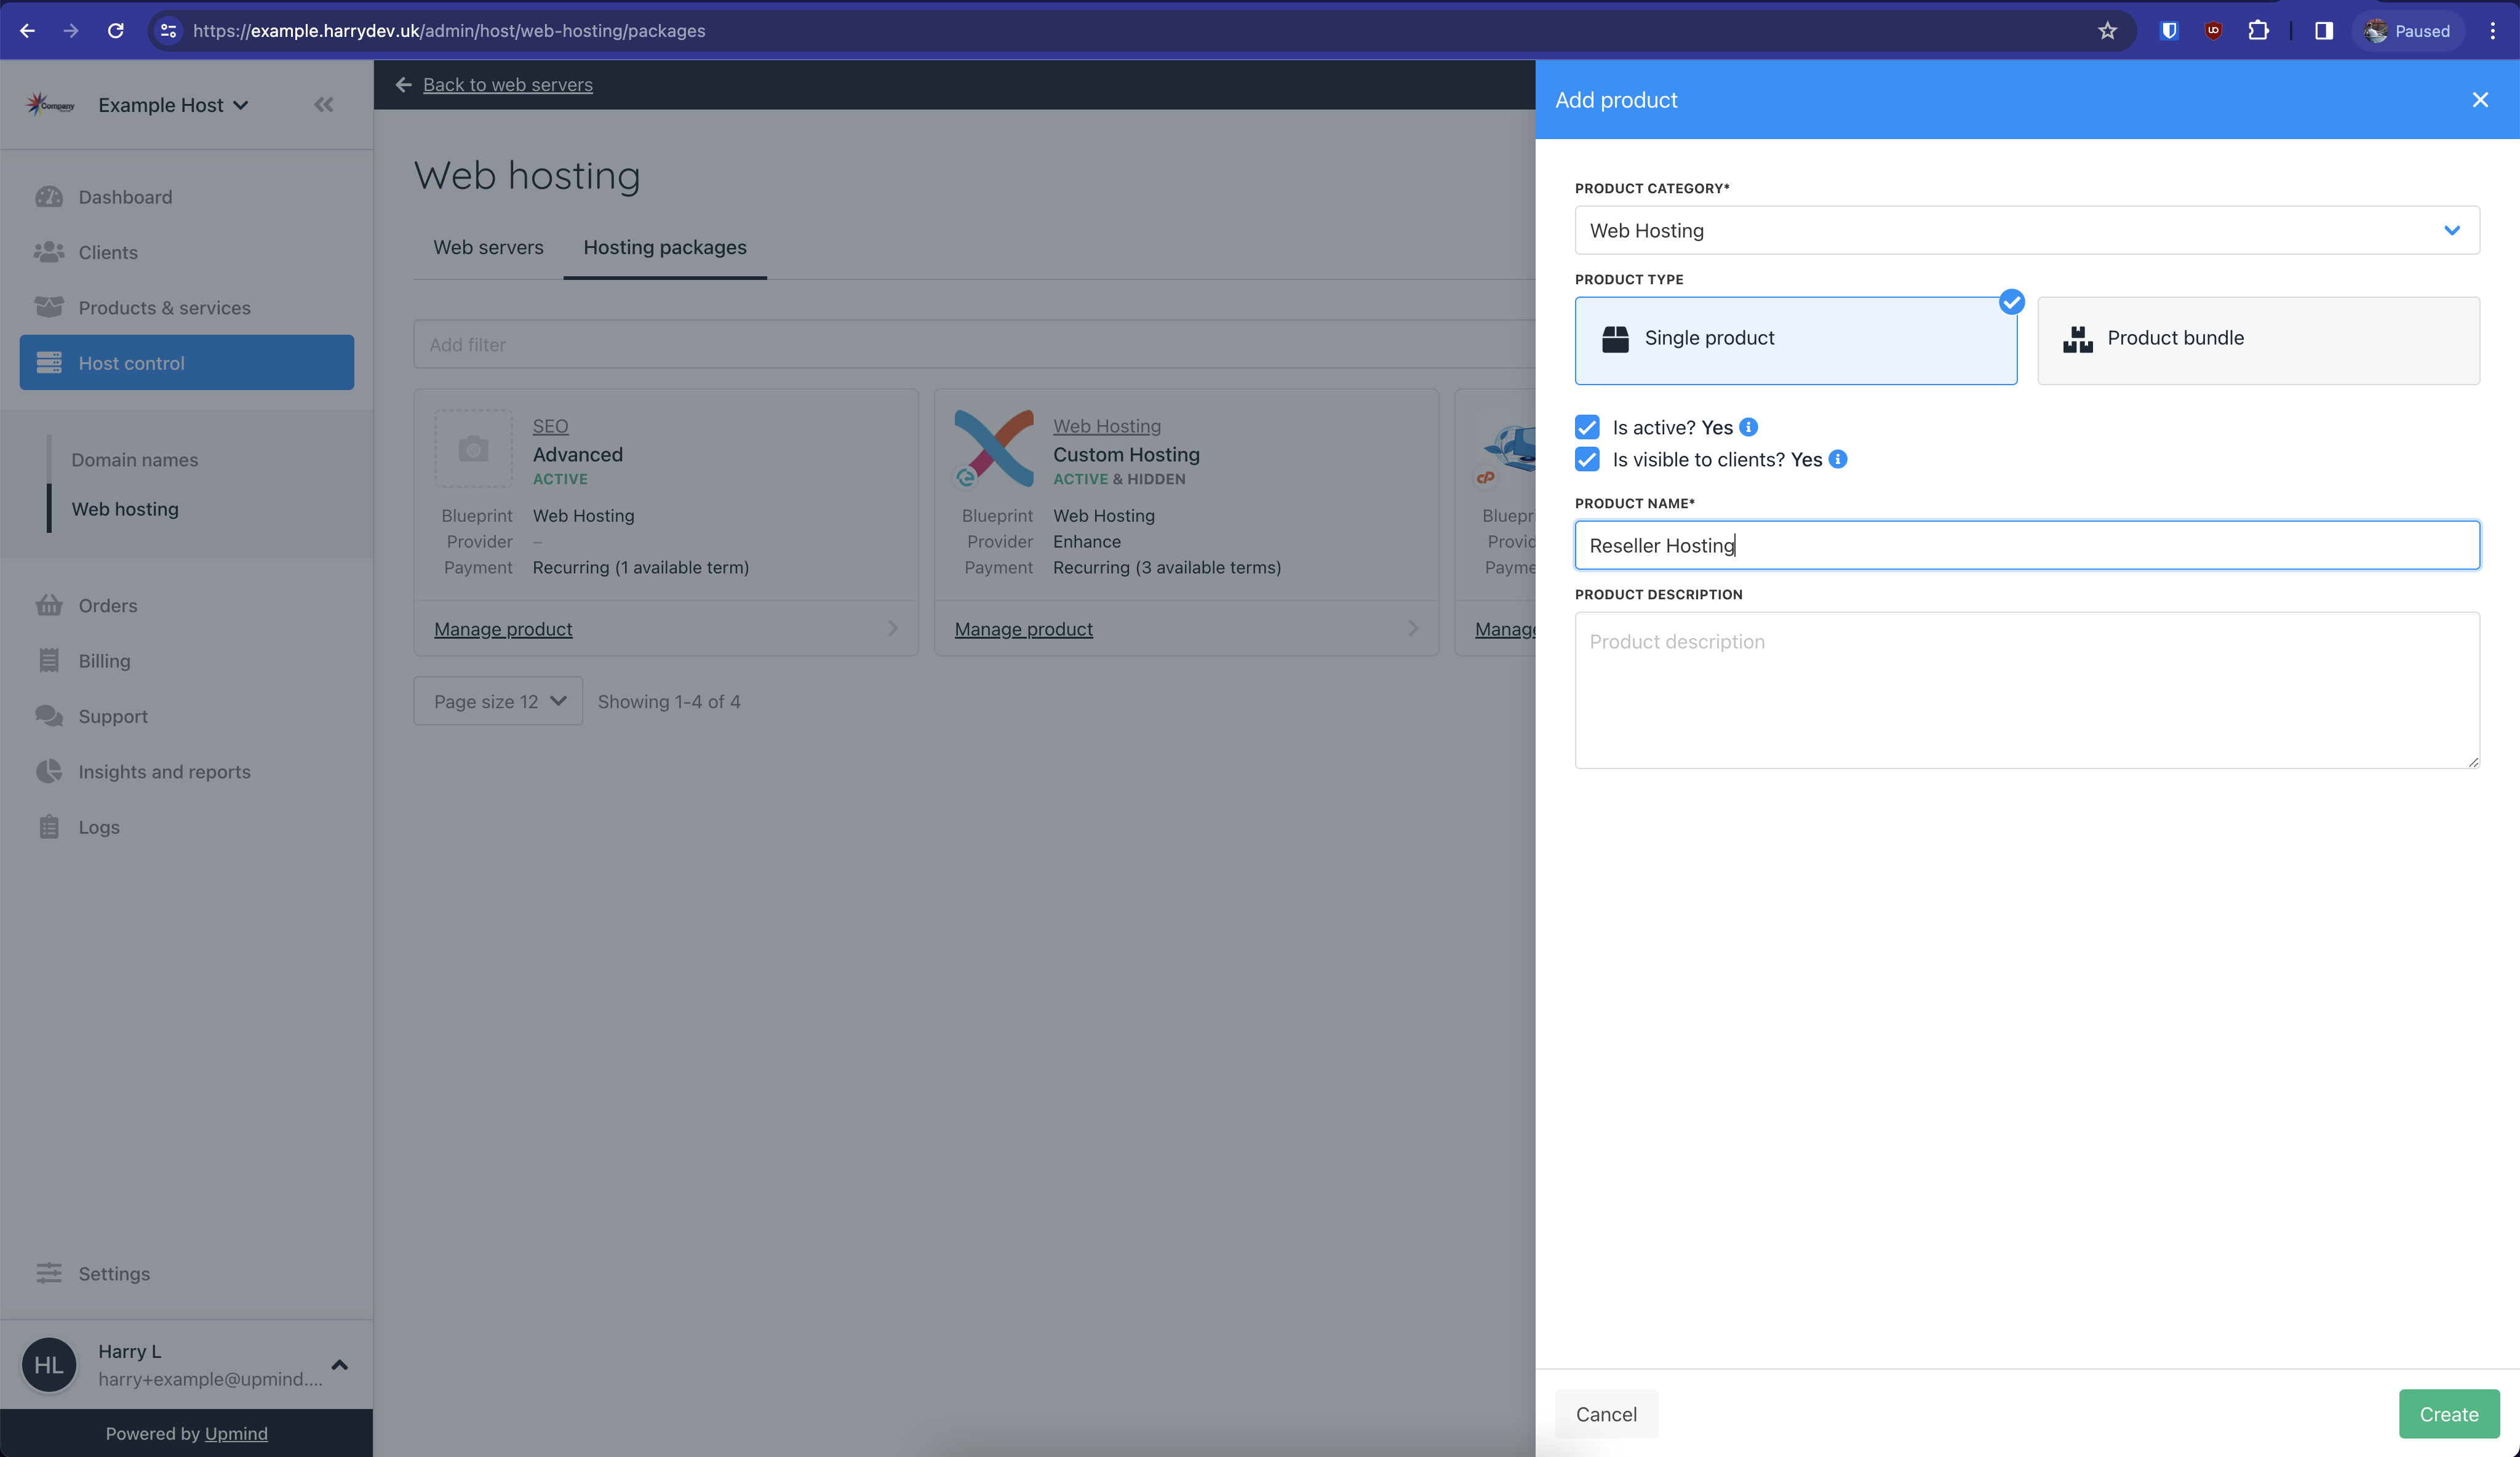Open the browser extensions puzzle icon
Screen dimensions: 2520x1457
point(2258,31)
